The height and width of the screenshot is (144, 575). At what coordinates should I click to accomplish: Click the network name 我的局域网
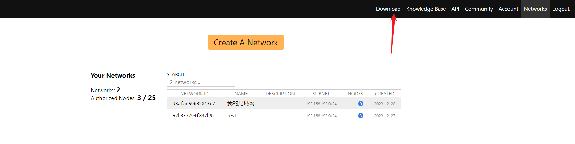click(241, 104)
